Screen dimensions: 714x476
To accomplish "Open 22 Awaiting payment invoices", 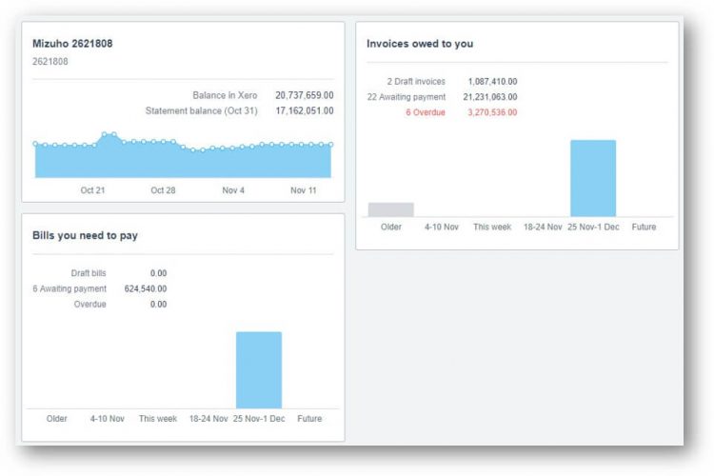I will [406, 97].
